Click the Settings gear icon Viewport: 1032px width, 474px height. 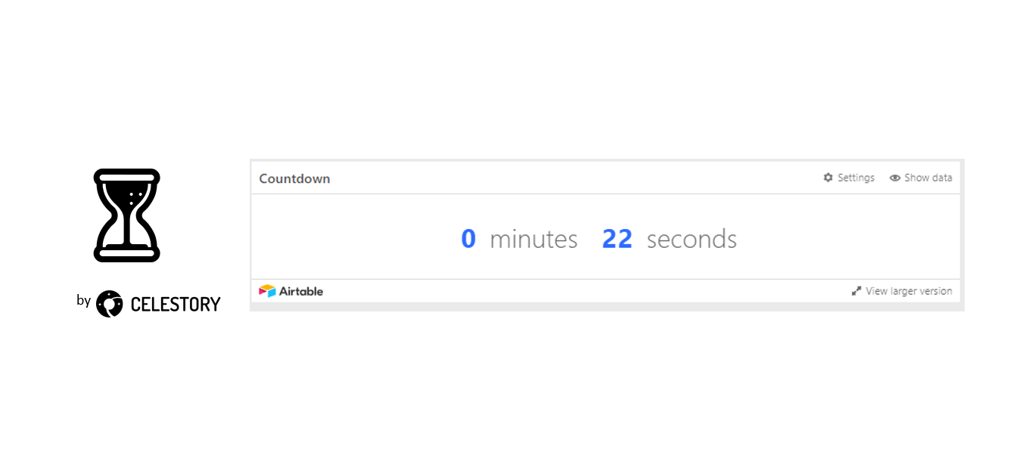click(x=828, y=178)
